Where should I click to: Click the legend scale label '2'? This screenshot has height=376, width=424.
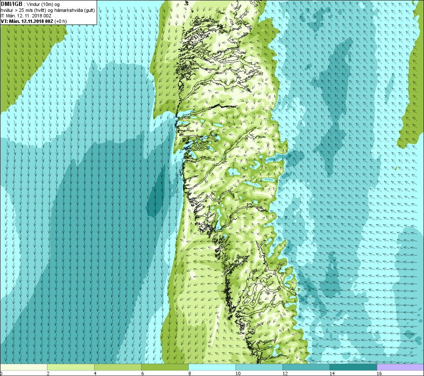point(48,373)
